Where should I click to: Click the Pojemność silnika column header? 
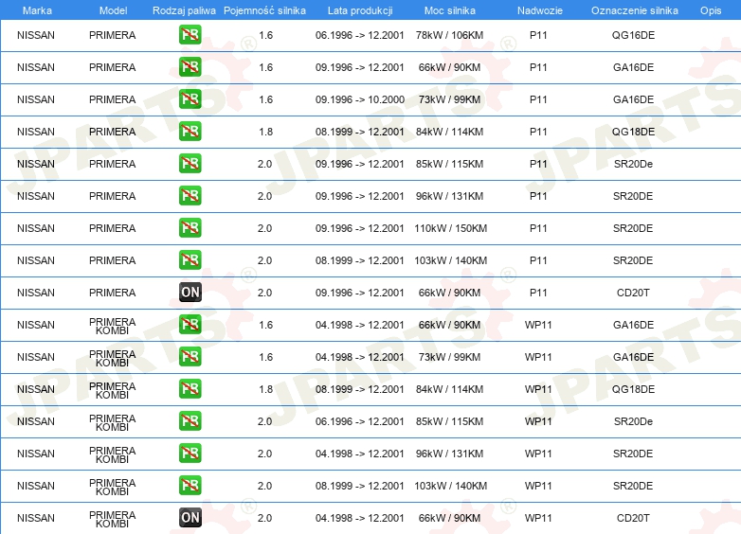point(264,10)
